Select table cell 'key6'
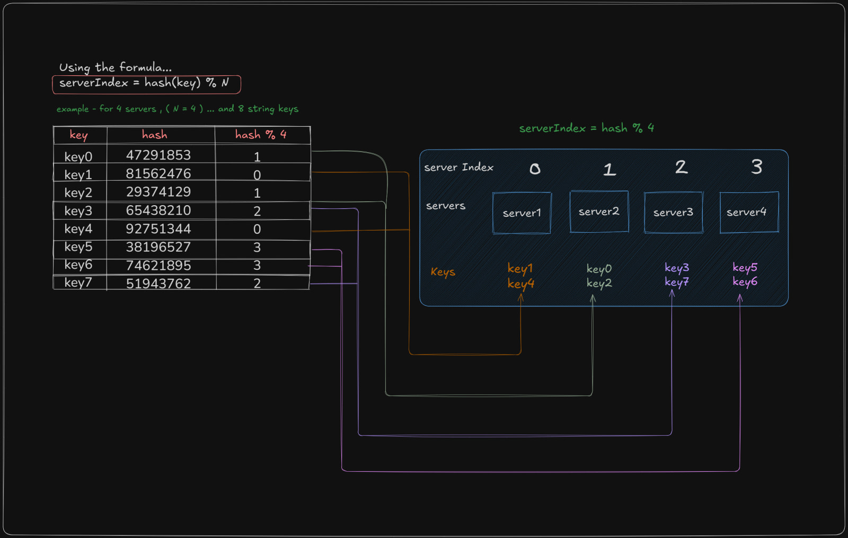 click(78, 264)
